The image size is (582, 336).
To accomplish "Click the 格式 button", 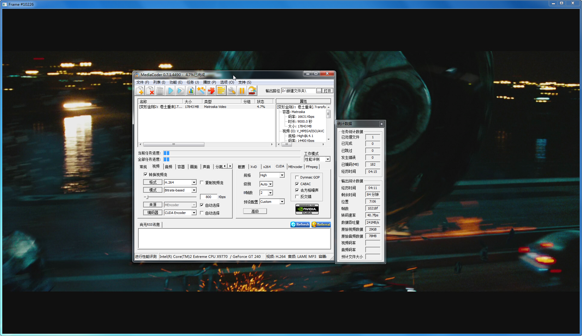I will coord(153,182).
